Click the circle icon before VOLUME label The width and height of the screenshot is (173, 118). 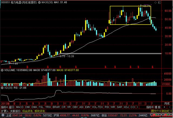tap(2, 70)
